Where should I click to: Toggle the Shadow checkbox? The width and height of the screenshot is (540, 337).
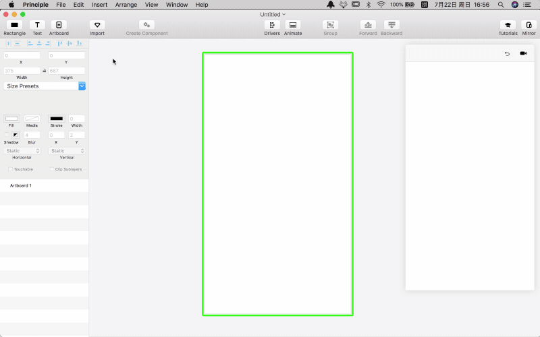pyautogui.click(x=7, y=135)
